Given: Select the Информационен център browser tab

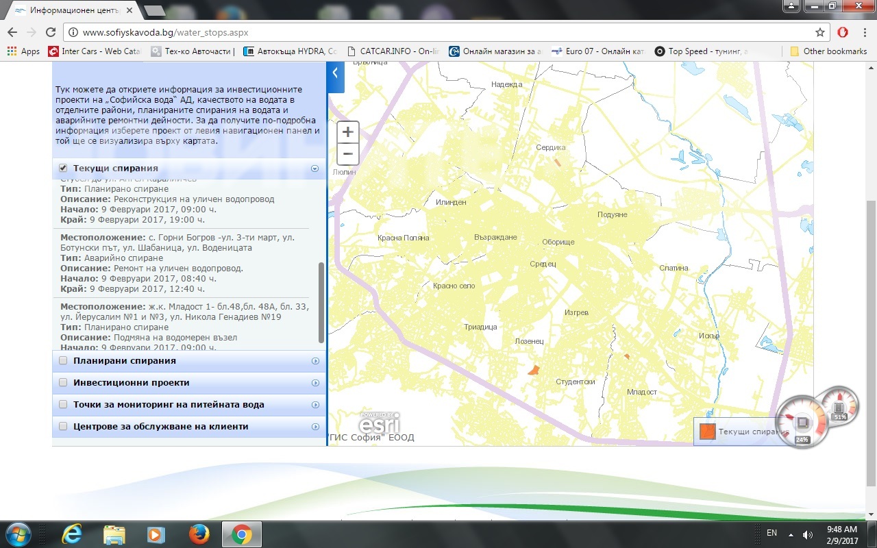Looking at the screenshot, I should coord(72,10).
